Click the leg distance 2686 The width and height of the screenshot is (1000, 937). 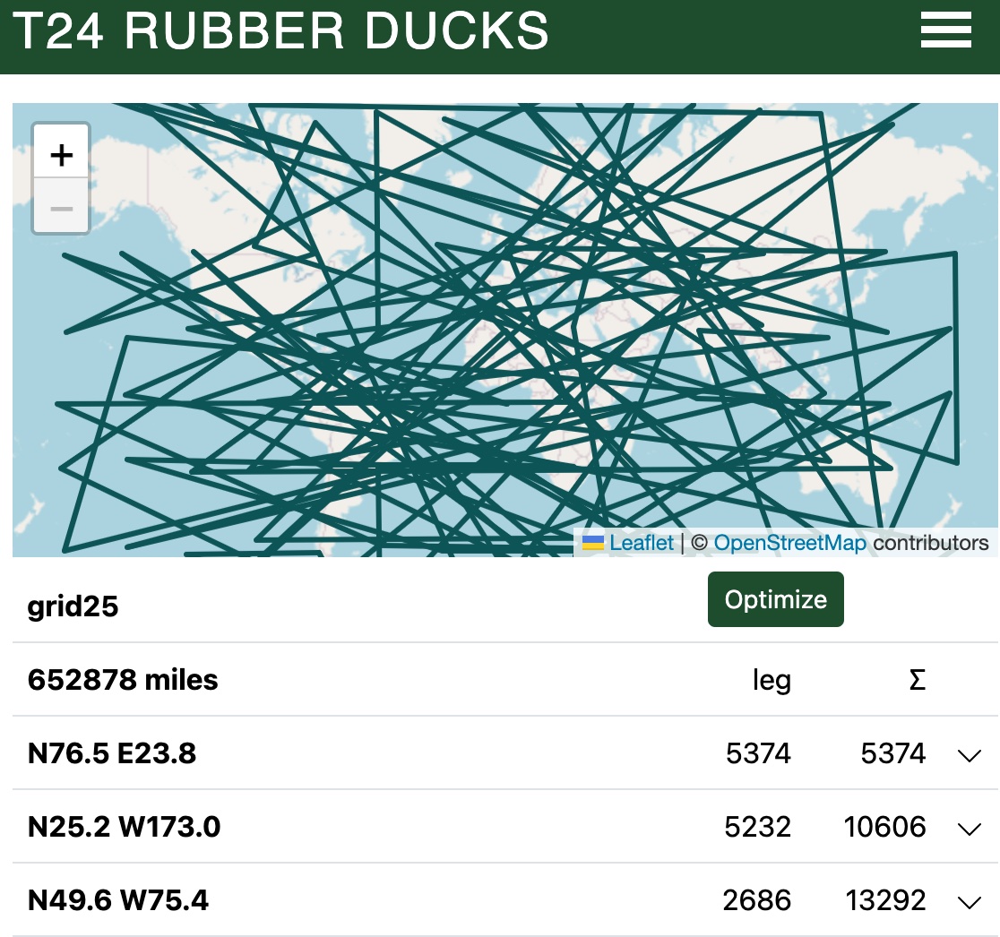pos(757,900)
